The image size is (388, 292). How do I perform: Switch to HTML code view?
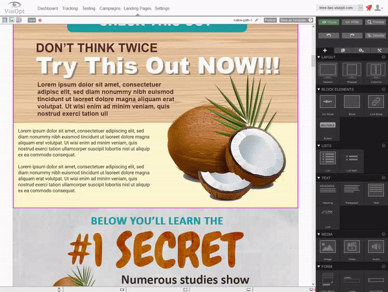tap(352, 21)
